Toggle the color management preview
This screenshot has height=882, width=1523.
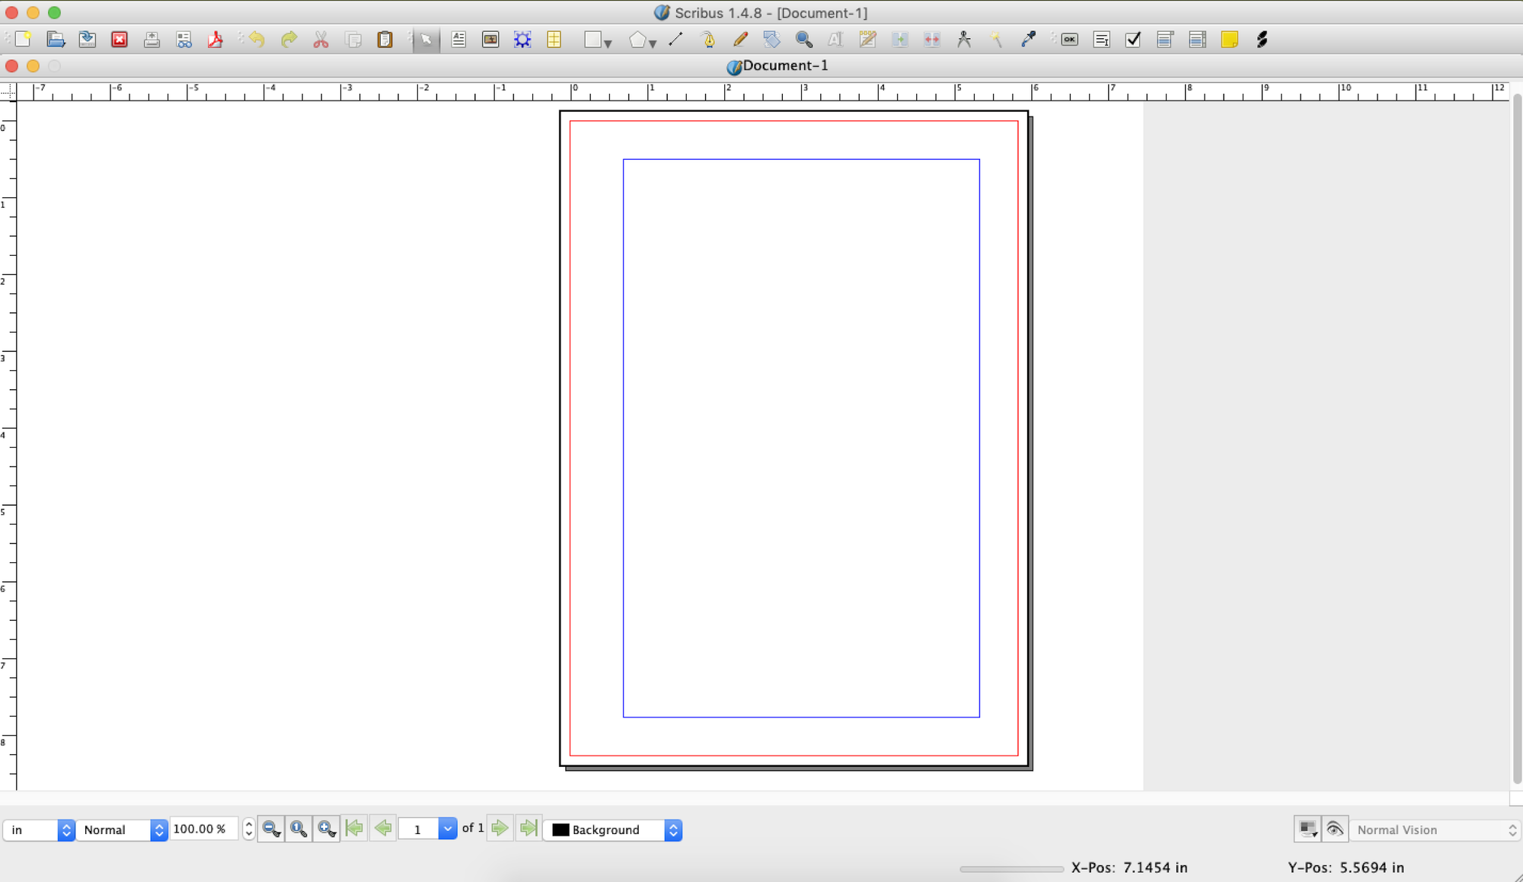tap(1307, 829)
